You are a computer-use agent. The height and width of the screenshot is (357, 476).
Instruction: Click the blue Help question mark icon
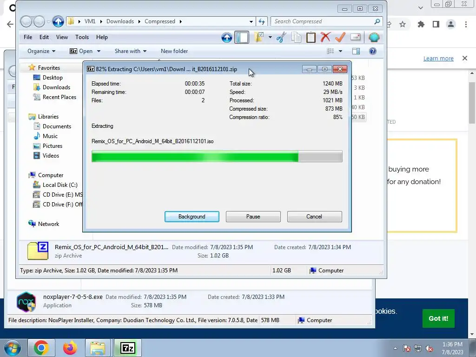point(372,51)
